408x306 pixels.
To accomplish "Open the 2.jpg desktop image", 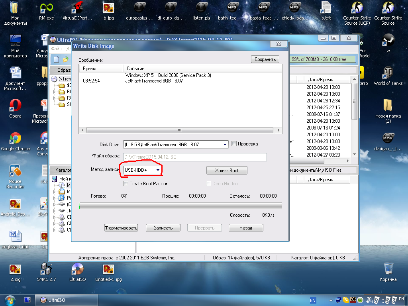I will 16,272.
